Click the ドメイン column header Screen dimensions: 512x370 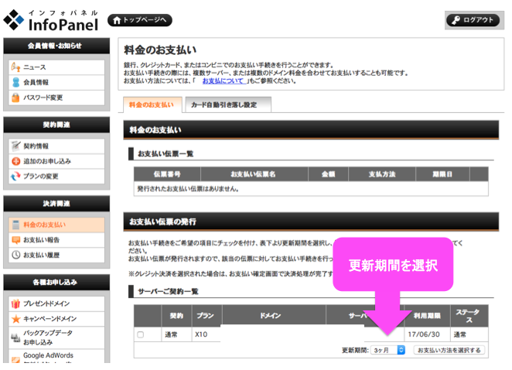pos(274,316)
